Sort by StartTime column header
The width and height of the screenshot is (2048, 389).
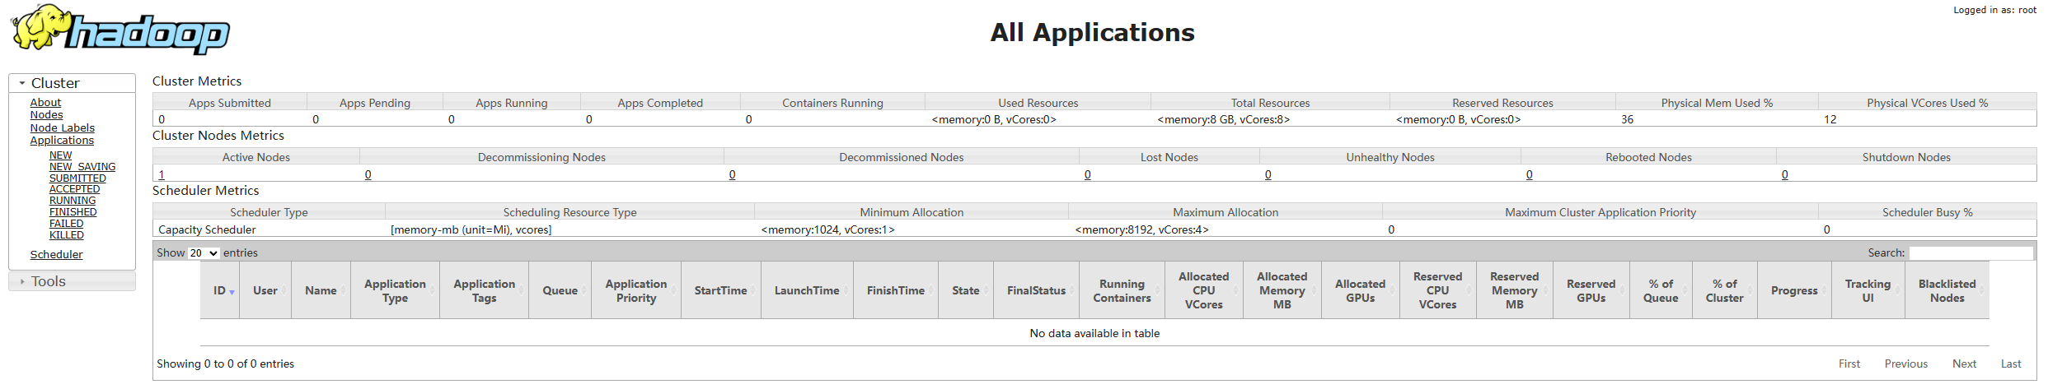[x=720, y=290]
